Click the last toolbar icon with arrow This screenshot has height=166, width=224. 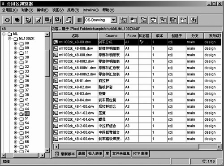[x=194, y=20]
